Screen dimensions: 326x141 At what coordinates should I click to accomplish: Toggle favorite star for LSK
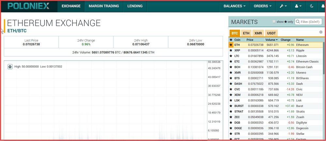pos(230,101)
